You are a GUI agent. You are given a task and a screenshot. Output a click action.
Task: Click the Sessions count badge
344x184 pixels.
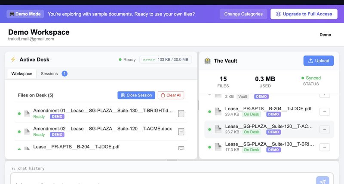coord(64,74)
